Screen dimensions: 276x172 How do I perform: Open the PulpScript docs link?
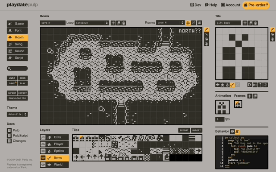20,136
